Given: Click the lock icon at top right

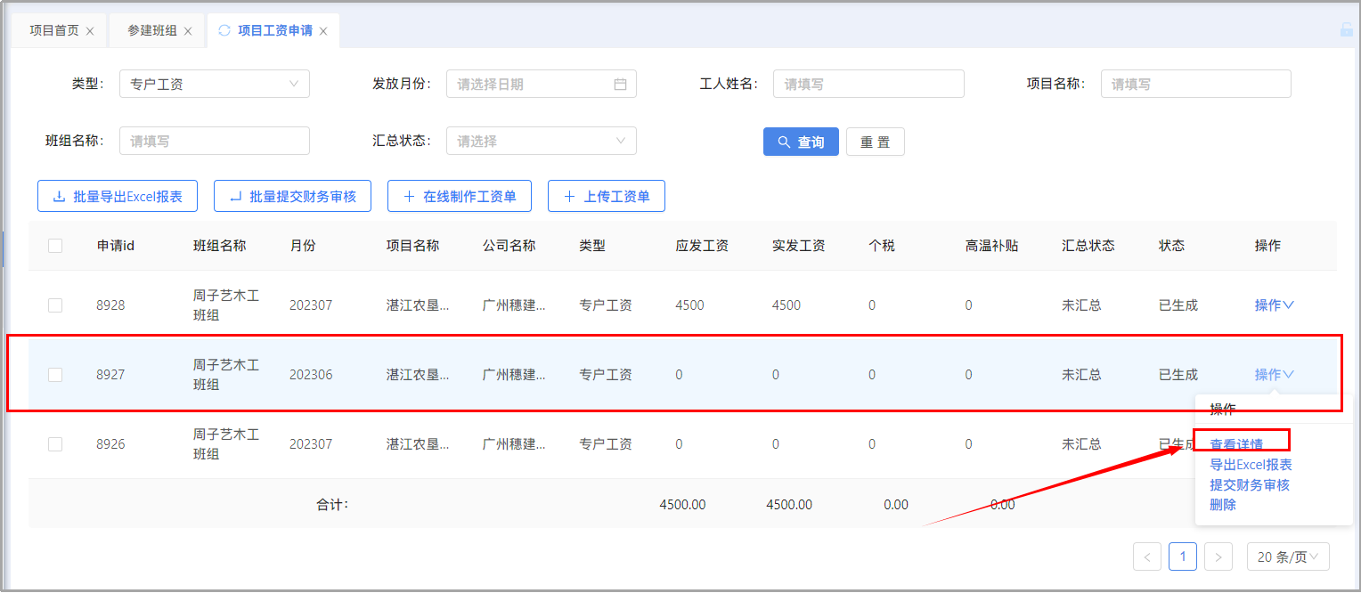Looking at the screenshot, I should click(1346, 29).
